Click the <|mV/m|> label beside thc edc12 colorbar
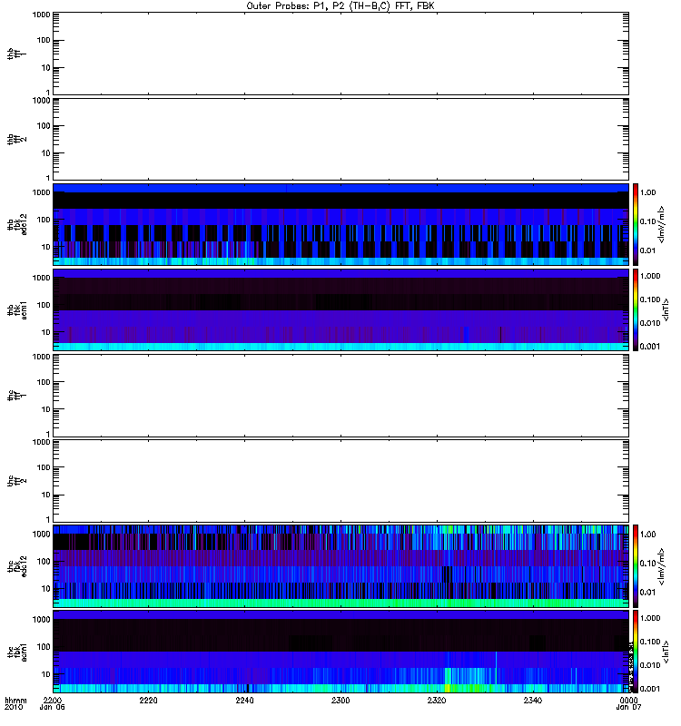The width and height of the screenshot is (681, 726). [662, 565]
